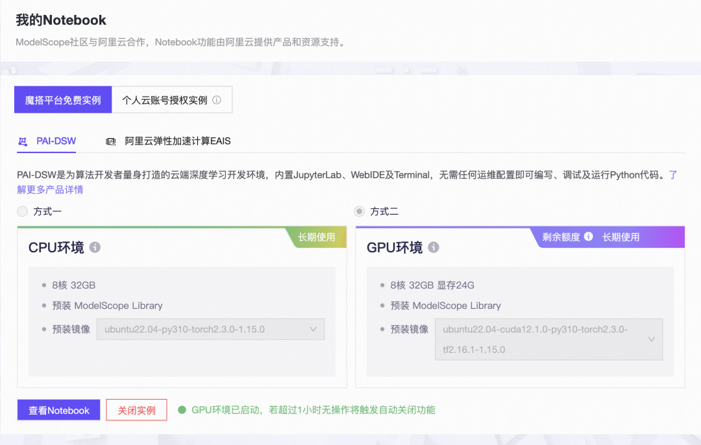Click the chevron arrow in the GPU image dropdown

652,339
